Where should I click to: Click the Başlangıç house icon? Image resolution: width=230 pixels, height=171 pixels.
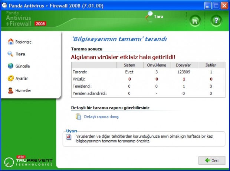tap(10, 42)
